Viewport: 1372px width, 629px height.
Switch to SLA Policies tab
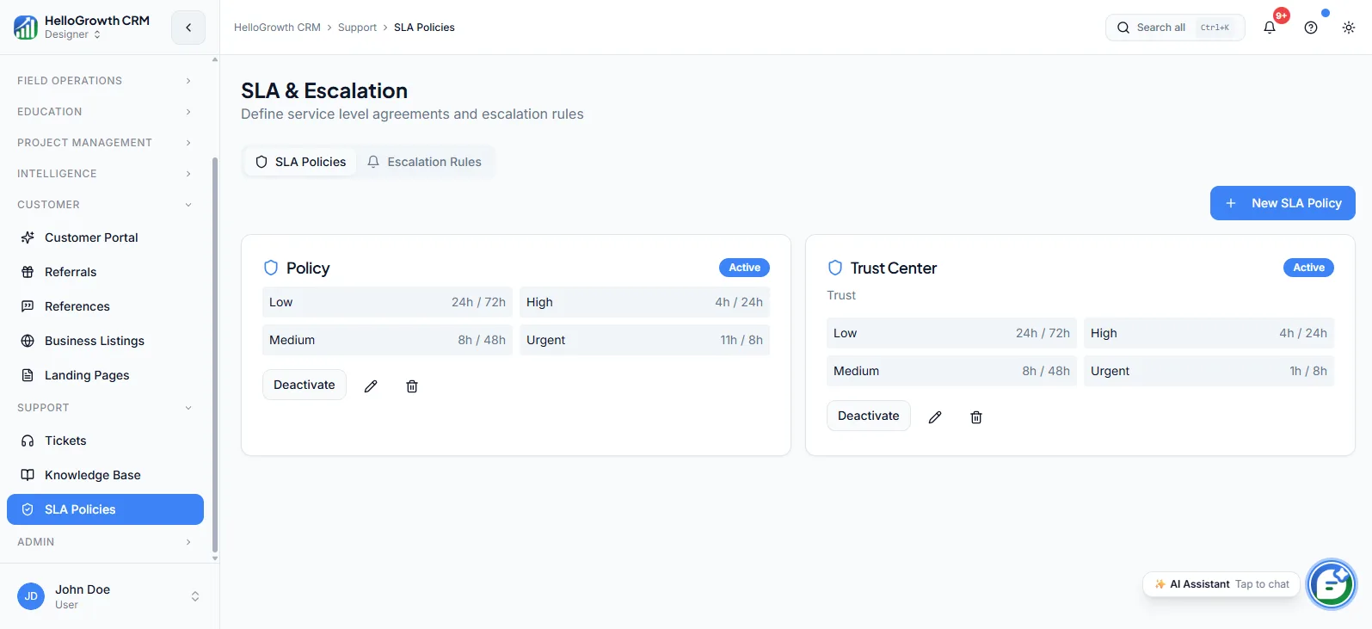click(x=301, y=162)
